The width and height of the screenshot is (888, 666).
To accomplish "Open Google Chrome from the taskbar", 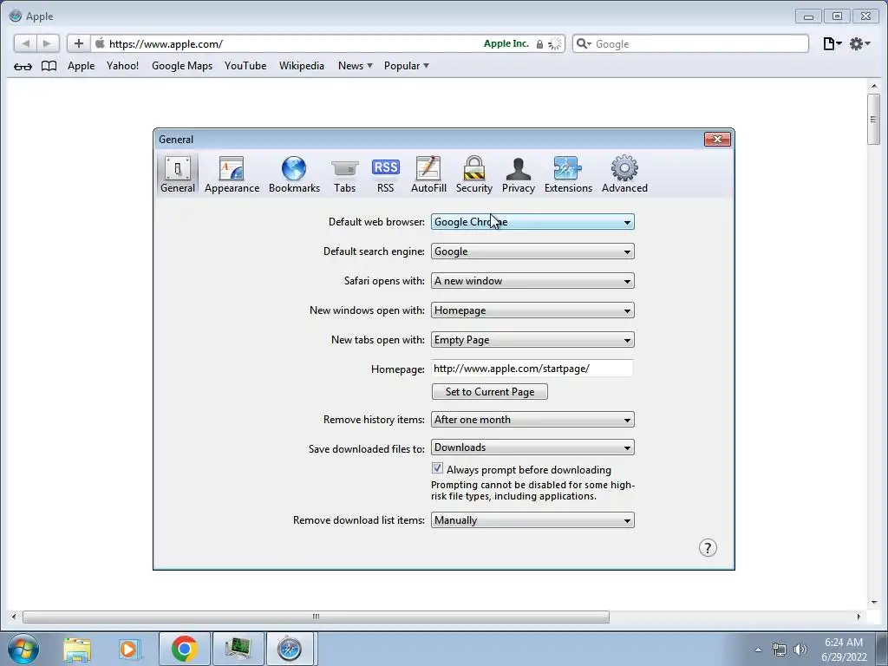I will pyautogui.click(x=184, y=649).
